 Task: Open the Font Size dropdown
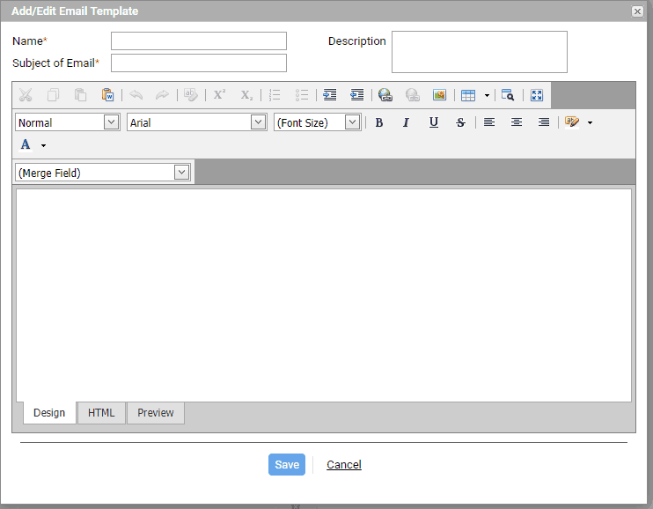318,122
